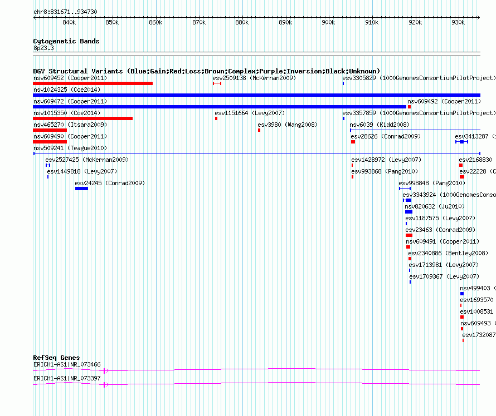
Task: Click the 930k ruler tick label
Action: pos(458,22)
